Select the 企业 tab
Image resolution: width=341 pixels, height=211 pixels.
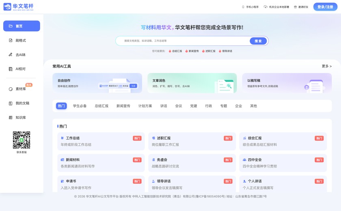pyautogui.click(x=239, y=106)
